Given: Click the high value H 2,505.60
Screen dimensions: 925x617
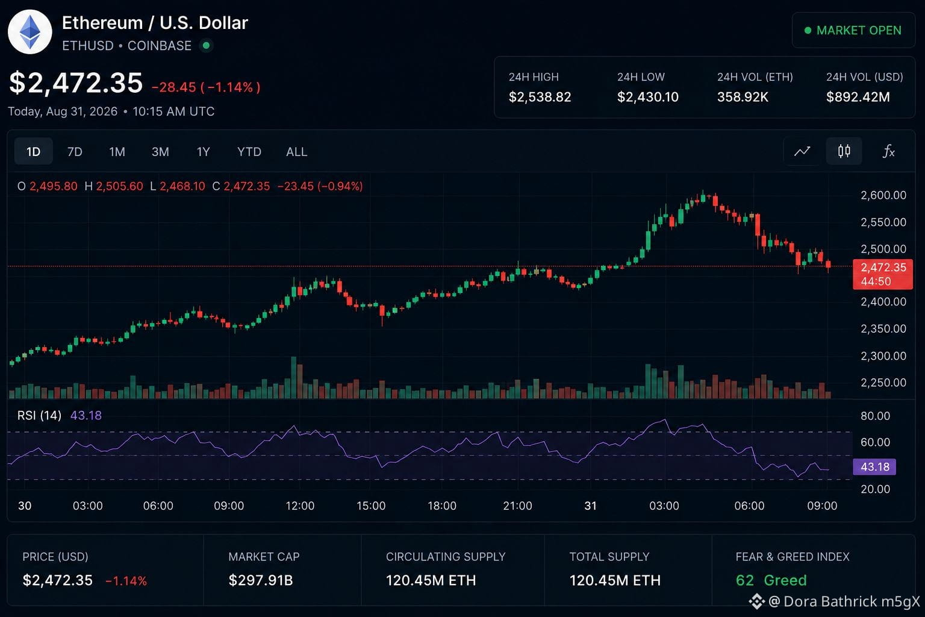Looking at the screenshot, I should click(x=114, y=186).
